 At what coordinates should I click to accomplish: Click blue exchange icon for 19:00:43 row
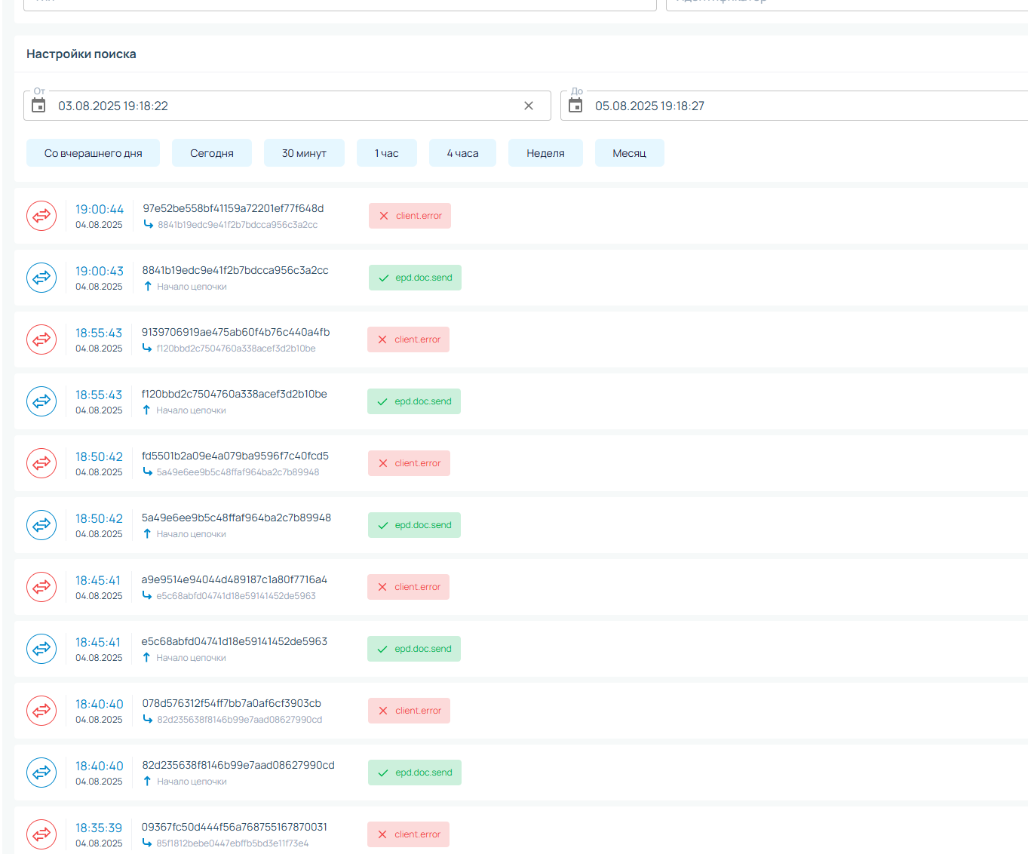(41, 278)
